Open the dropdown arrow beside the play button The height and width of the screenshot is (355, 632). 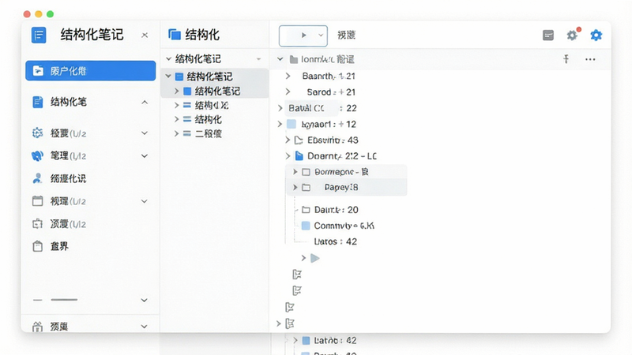point(321,35)
